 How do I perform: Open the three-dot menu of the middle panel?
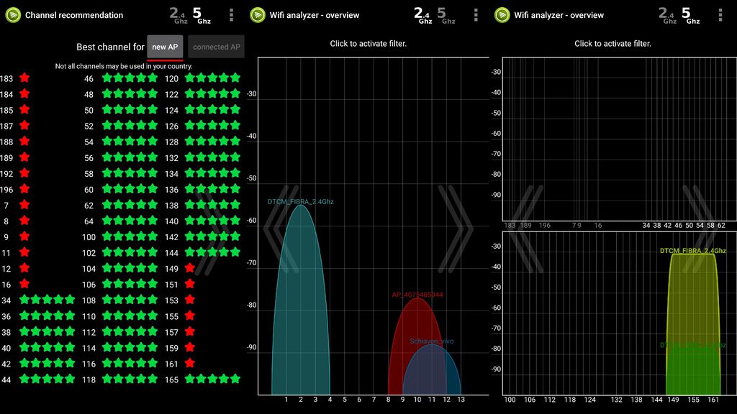click(x=476, y=15)
